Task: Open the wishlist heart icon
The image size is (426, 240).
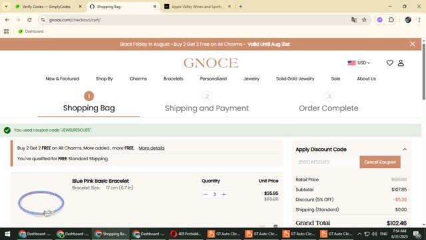Action: 389,63
